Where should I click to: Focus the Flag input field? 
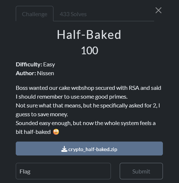point(63,171)
